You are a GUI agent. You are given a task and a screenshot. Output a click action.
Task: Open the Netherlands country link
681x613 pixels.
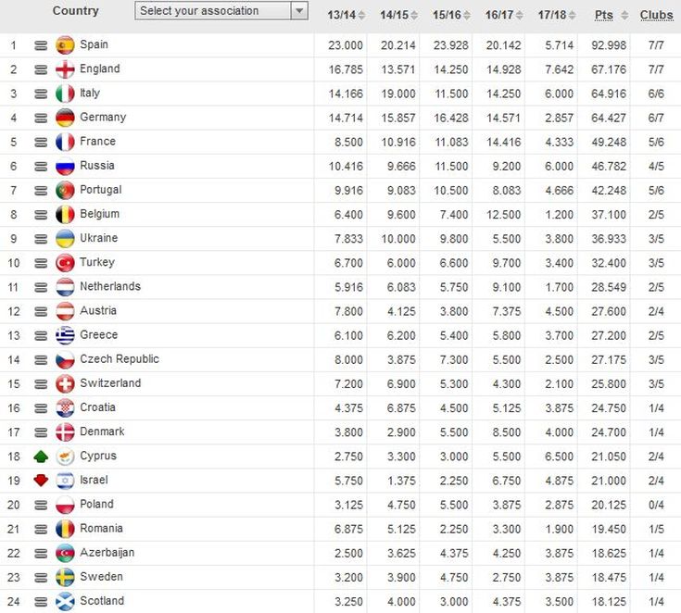[110, 286]
